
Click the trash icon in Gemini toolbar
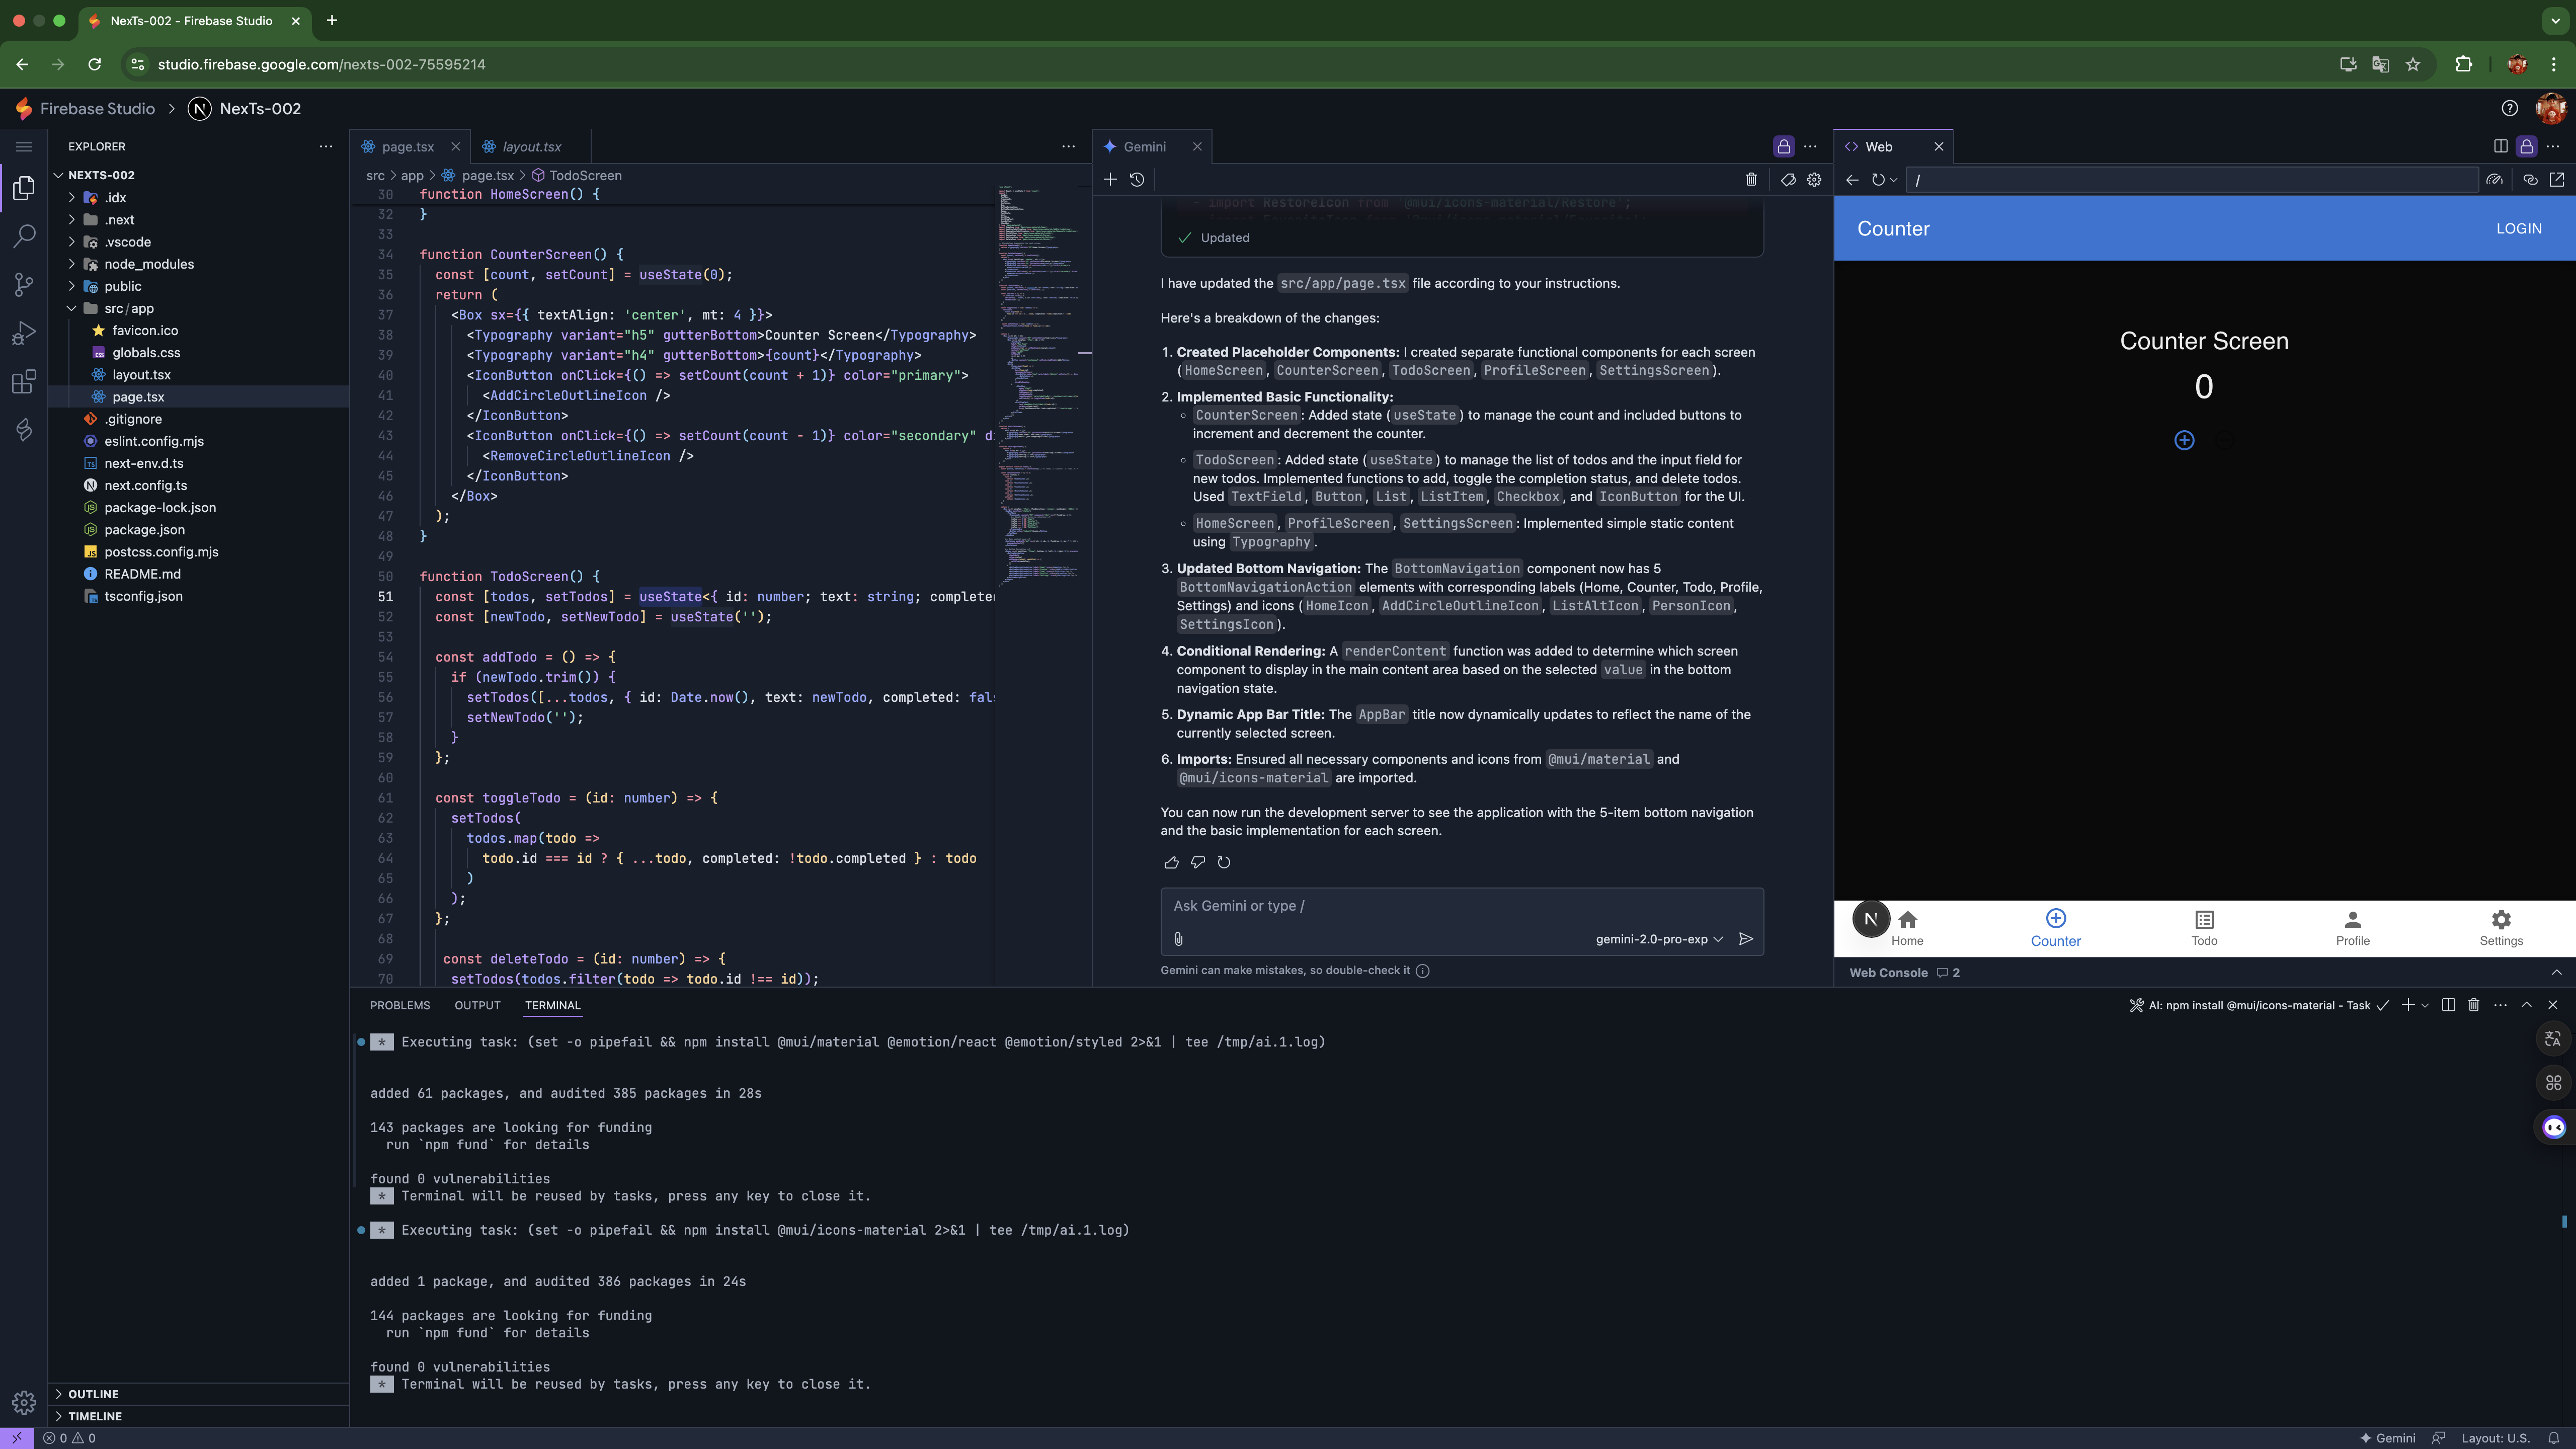pos(1751,180)
